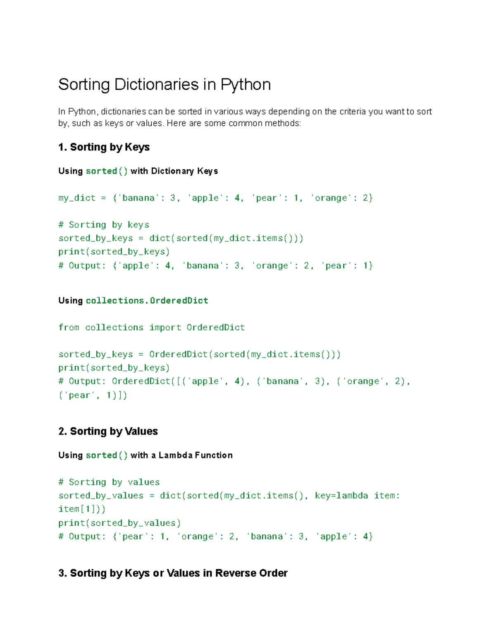Click the 'sorted_by_keys = OrderedDict(sorted(...))' line
The width and height of the screenshot is (496, 642).
(x=199, y=354)
